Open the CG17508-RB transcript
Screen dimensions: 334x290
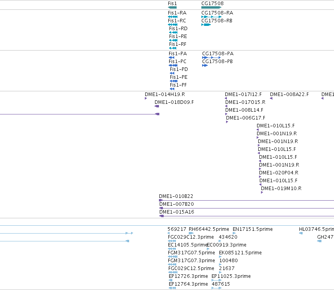pos(206,25)
